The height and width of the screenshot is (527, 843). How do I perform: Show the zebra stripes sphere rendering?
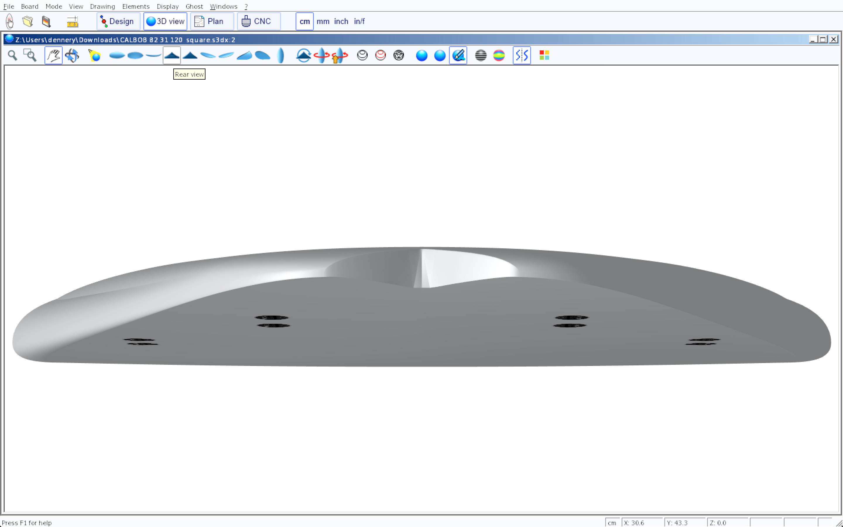click(481, 55)
